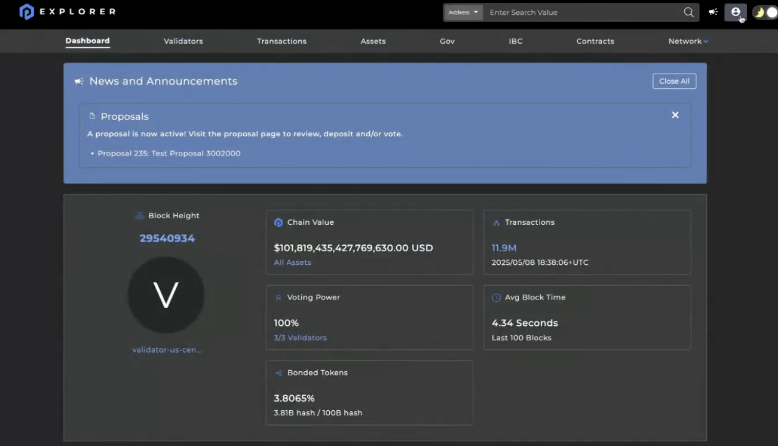778x446 pixels.
Task: Switch to the Validators tab
Action: click(x=183, y=41)
